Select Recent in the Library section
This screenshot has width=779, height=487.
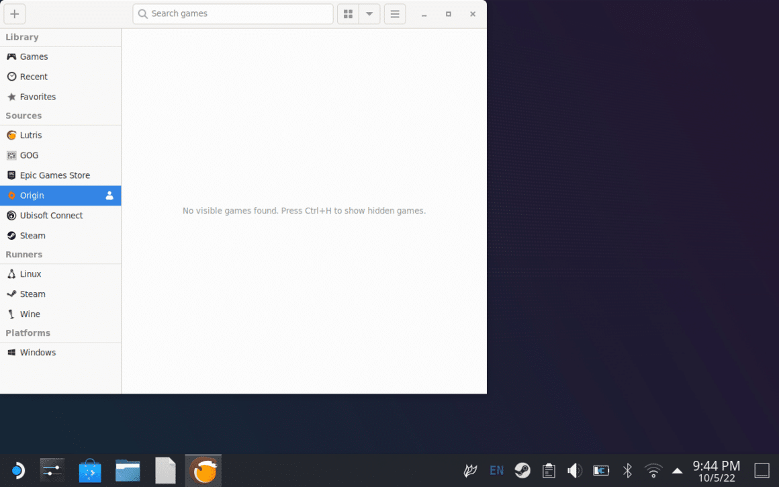32,76
